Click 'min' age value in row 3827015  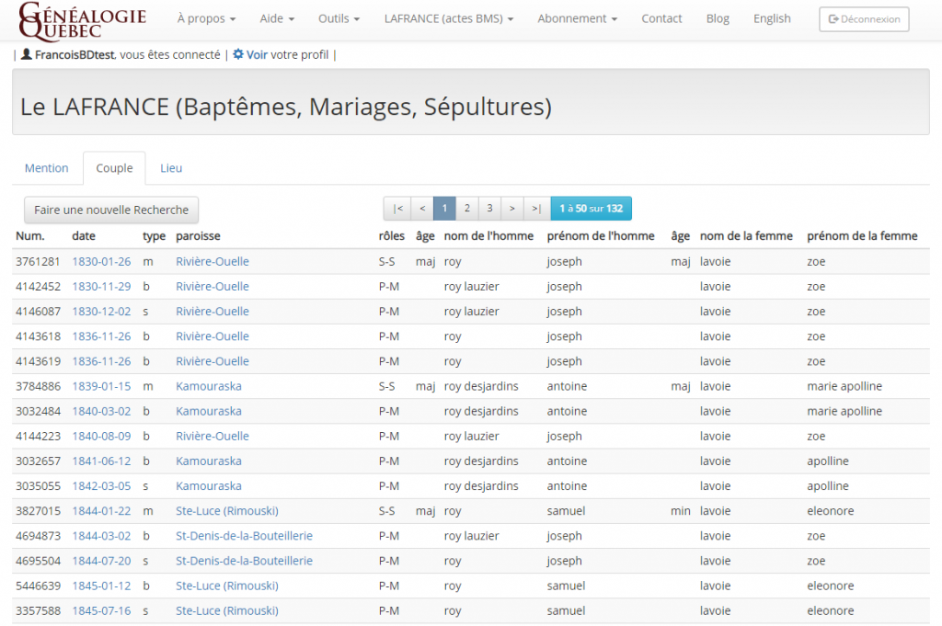680,511
